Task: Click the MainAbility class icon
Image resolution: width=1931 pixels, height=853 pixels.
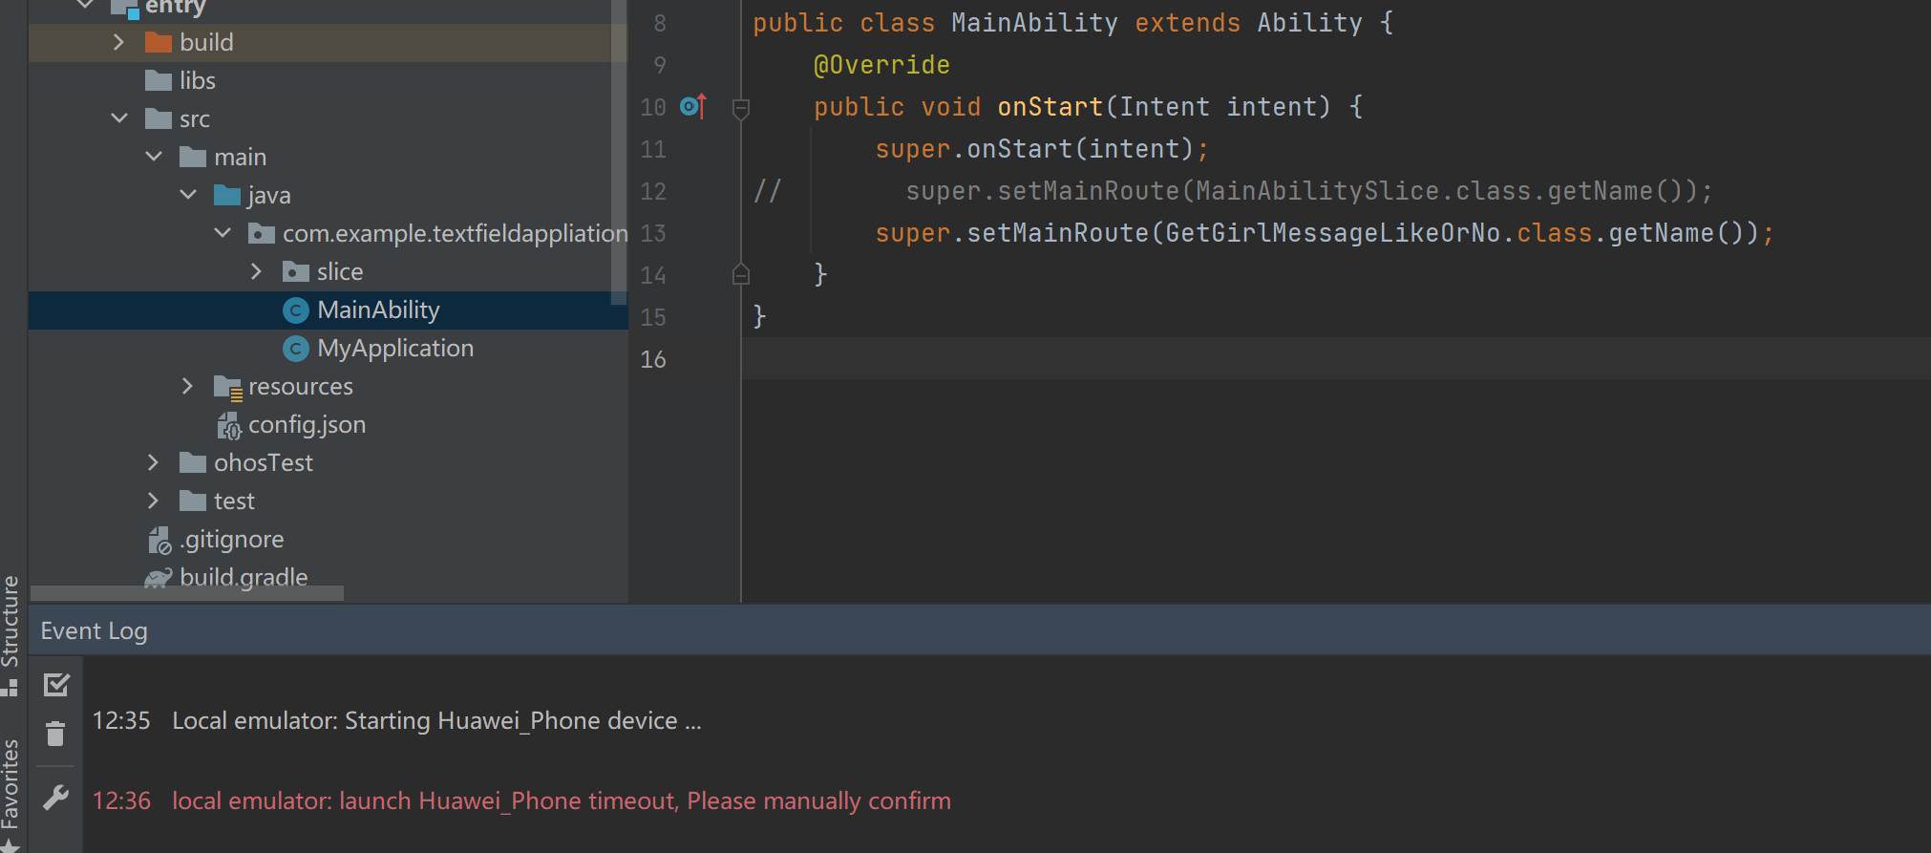Action: (x=296, y=310)
